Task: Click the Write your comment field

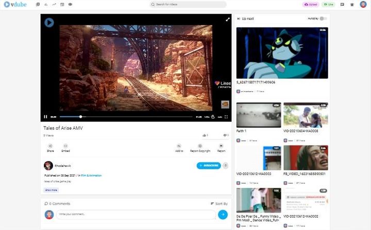Action: coord(136,215)
